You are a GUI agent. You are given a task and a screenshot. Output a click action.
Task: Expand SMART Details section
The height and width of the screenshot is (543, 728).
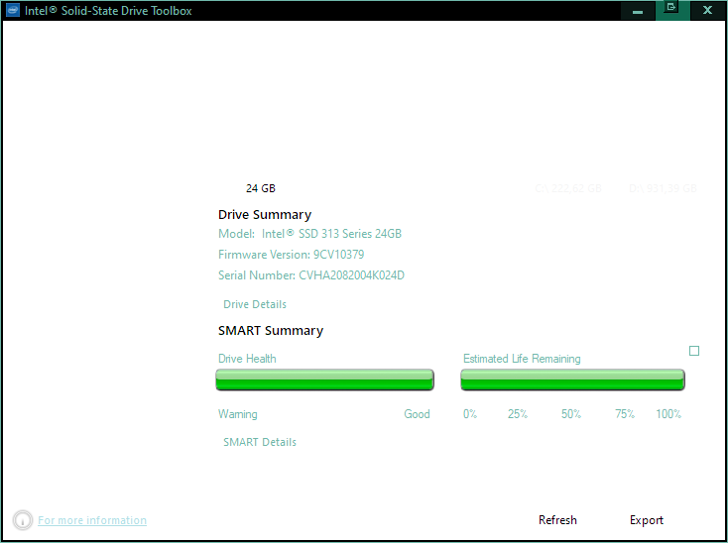pyautogui.click(x=260, y=442)
